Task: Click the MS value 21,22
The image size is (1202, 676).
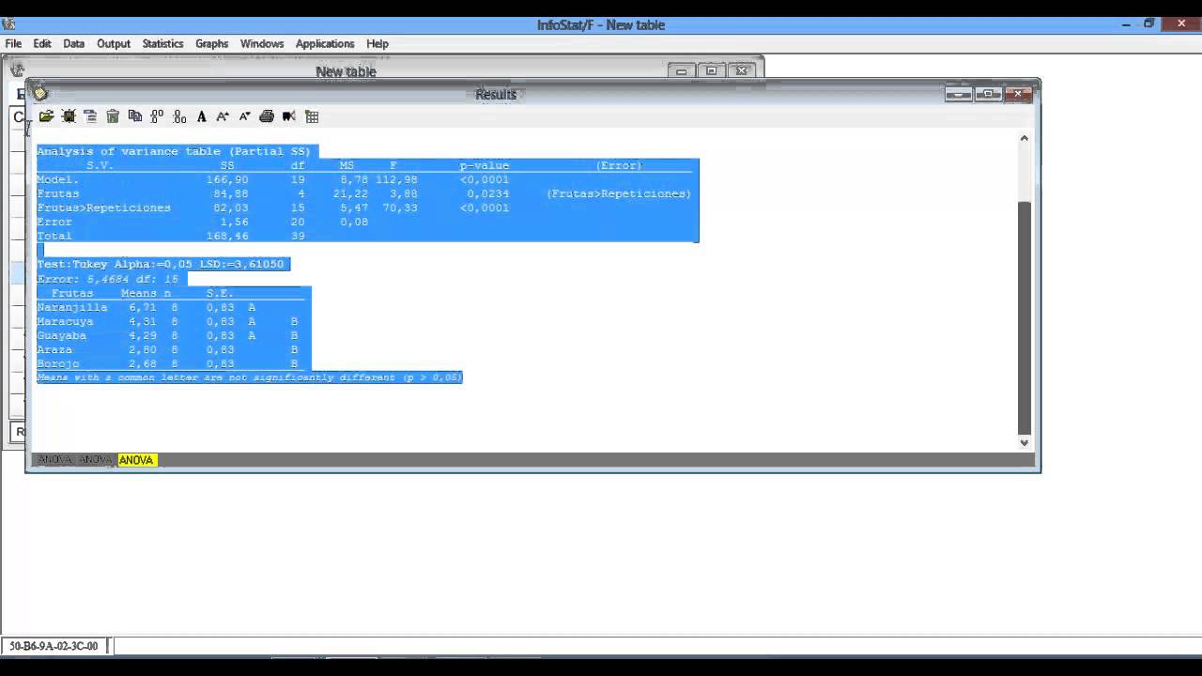Action: click(350, 193)
